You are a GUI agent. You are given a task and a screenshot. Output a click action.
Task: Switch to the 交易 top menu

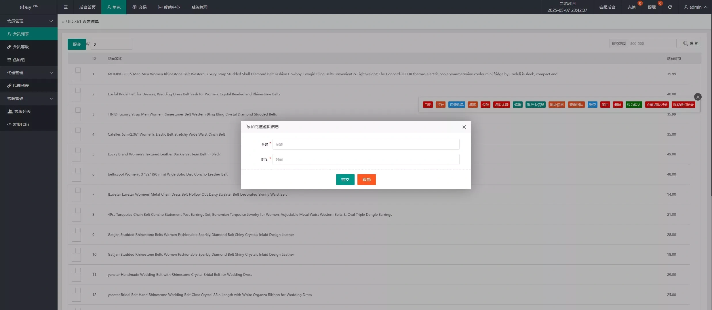click(x=139, y=7)
